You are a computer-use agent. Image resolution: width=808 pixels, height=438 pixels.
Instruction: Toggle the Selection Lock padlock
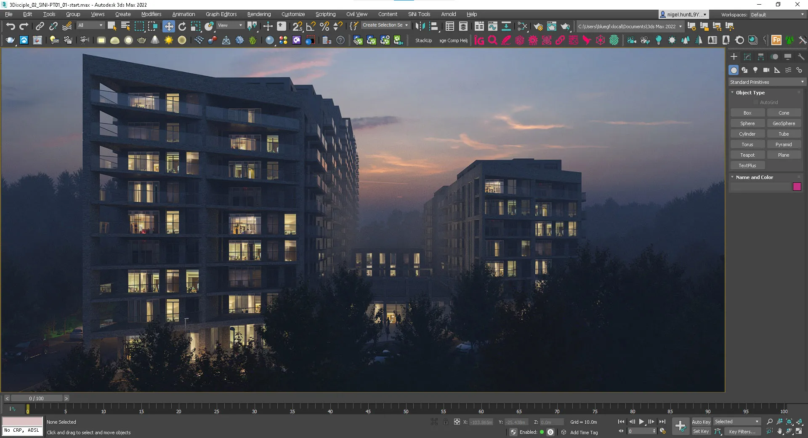pos(446,422)
